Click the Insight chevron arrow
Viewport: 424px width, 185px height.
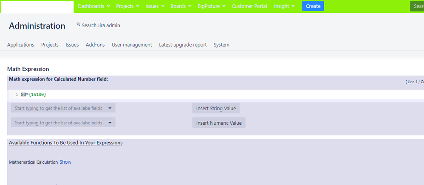(x=293, y=6)
